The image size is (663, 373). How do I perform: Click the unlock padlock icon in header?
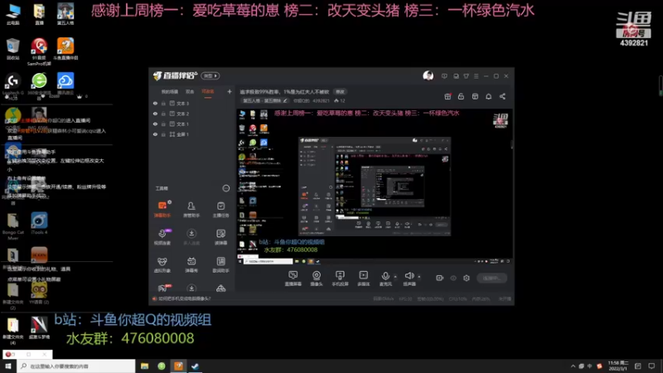(x=461, y=96)
